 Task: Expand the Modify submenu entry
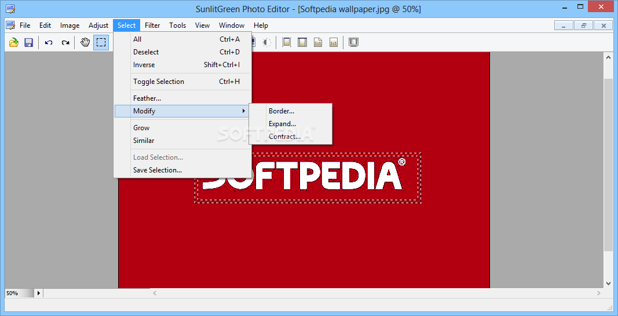182,111
